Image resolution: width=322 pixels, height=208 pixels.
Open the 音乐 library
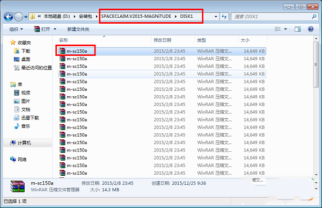coord(22,126)
